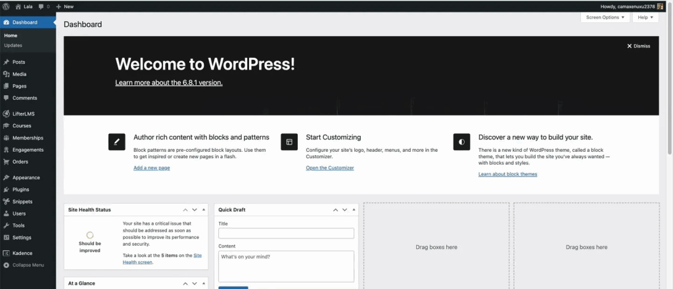Viewport: 673px width, 289px height.
Task: Open the Posts menu label
Action: tap(19, 62)
